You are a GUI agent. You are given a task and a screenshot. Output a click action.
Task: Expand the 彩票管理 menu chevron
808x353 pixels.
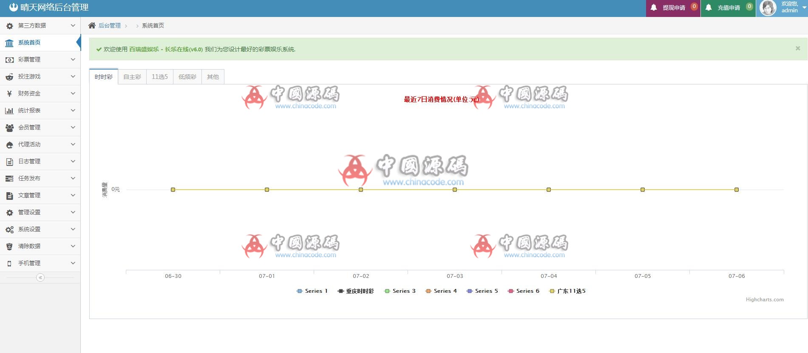[x=73, y=59]
